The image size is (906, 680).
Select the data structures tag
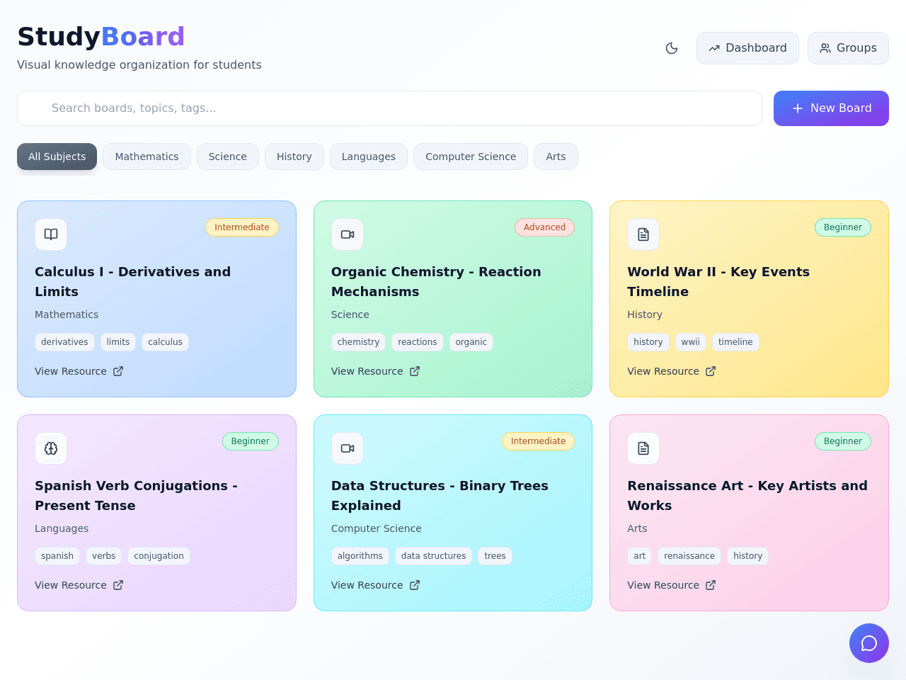click(434, 556)
